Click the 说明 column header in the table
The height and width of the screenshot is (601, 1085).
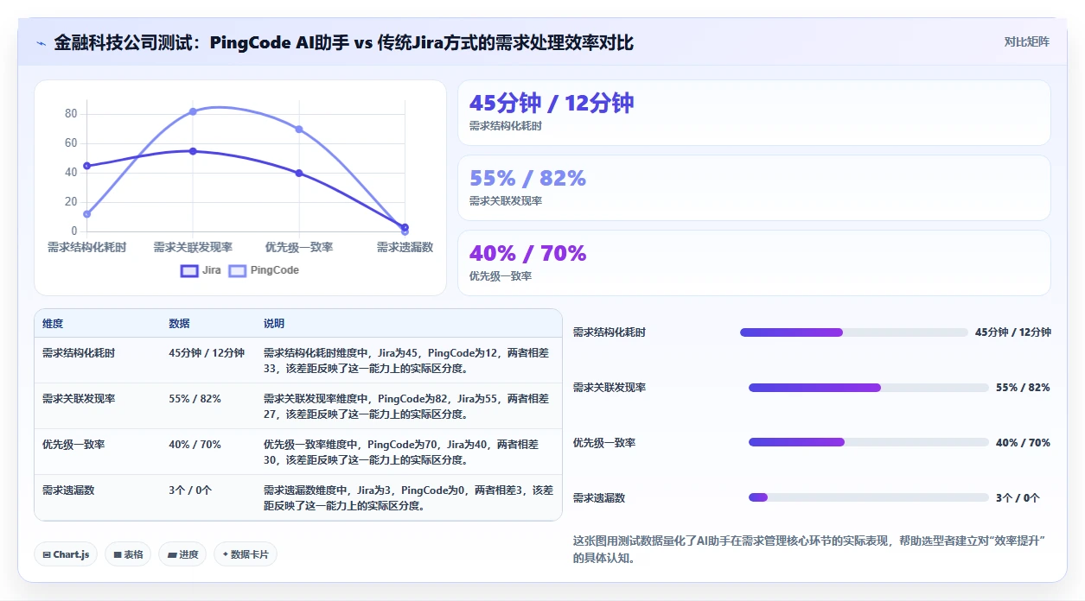point(274,324)
